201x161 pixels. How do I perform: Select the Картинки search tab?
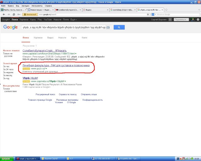(38, 38)
